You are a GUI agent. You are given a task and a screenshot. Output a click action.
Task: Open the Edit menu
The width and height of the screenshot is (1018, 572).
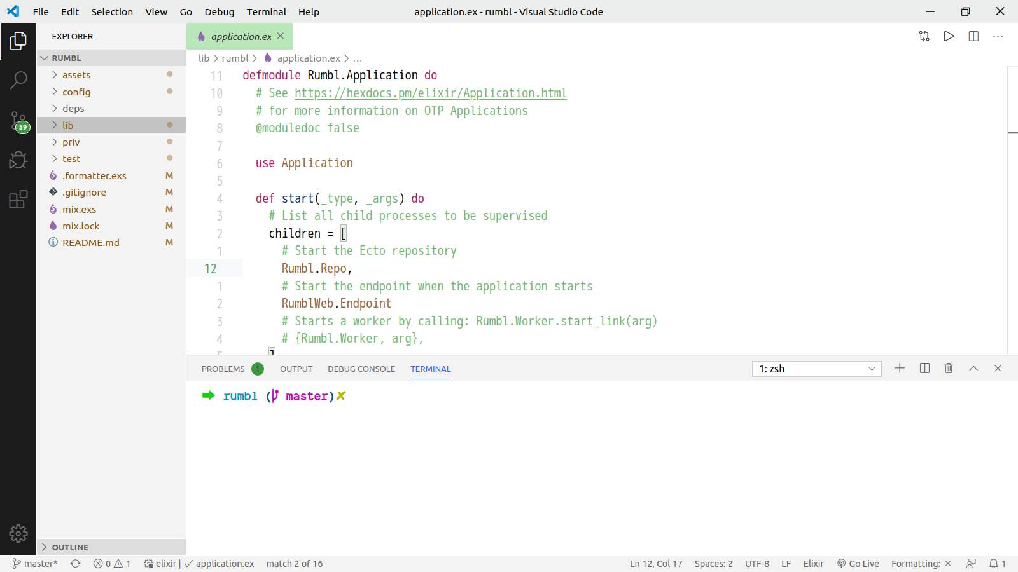70,11
